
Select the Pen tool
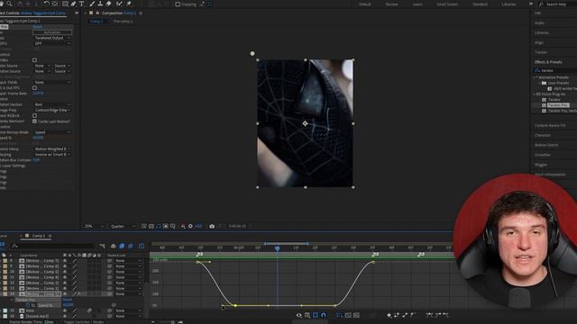click(x=73, y=4)
